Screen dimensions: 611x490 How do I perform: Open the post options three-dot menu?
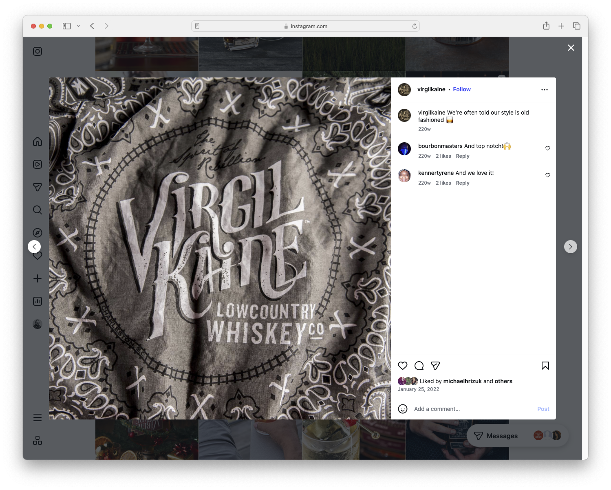[x=545, y=89]
